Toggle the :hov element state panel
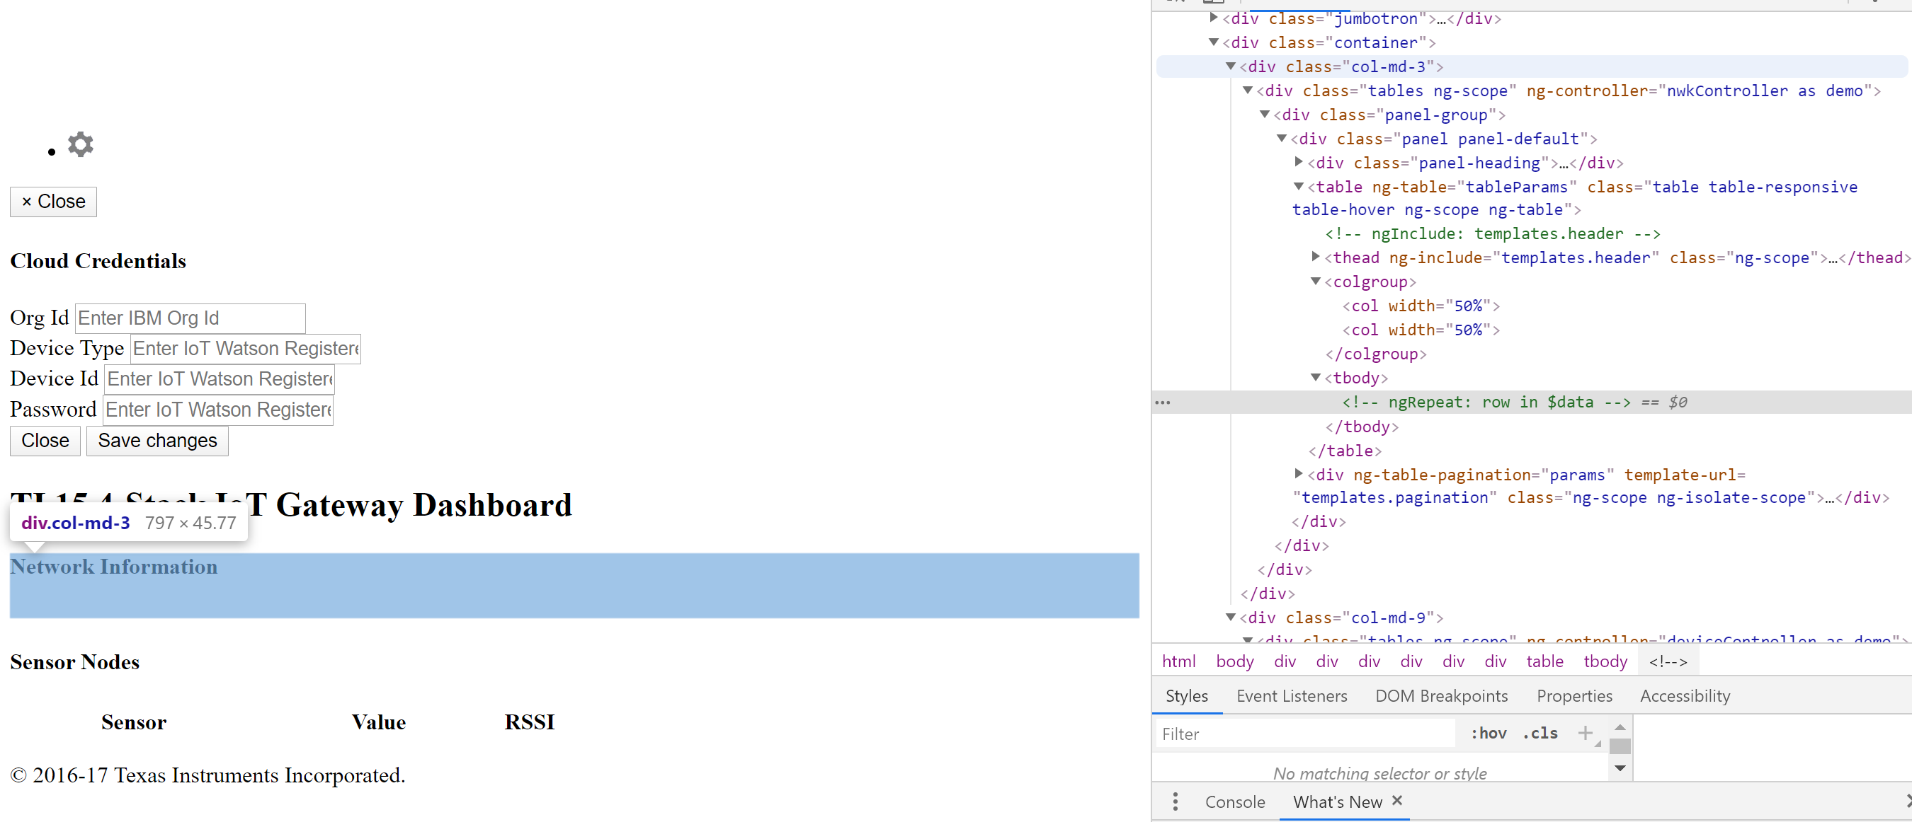 tap(1489, 733)
